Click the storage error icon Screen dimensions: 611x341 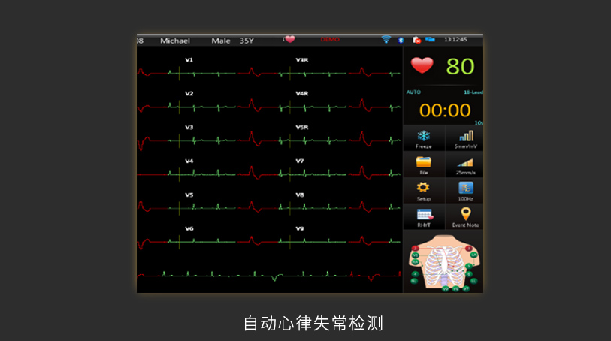point(416,40)
